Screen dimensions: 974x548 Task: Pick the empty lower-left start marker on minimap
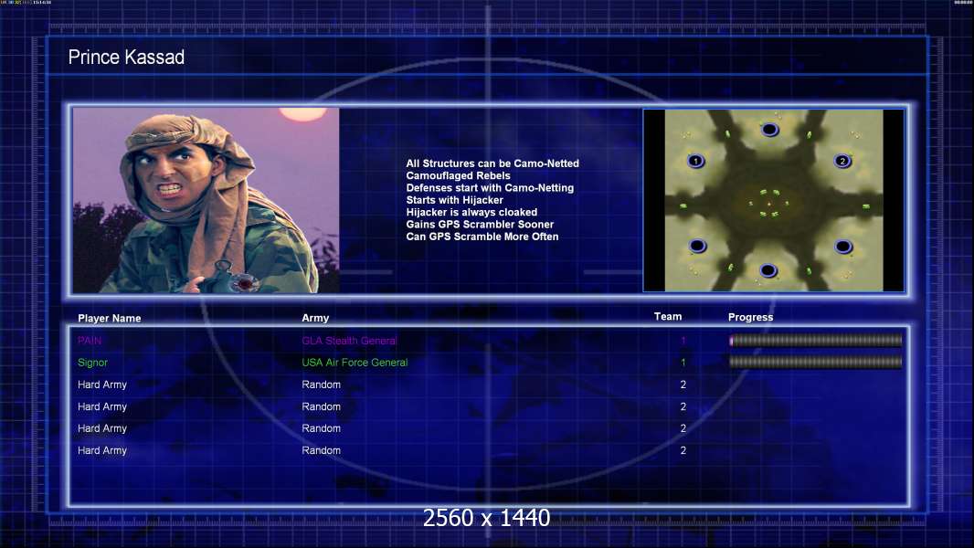(697, 246)
